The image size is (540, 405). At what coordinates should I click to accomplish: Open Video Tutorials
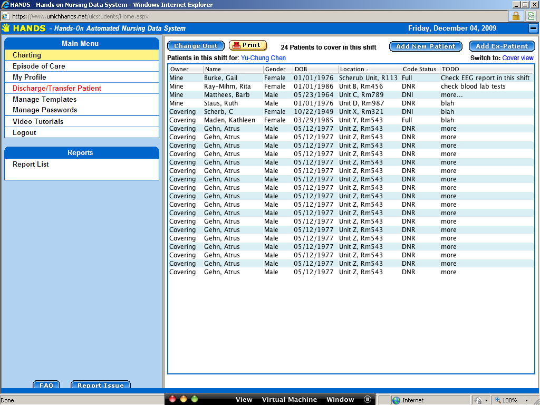point(82,122)
